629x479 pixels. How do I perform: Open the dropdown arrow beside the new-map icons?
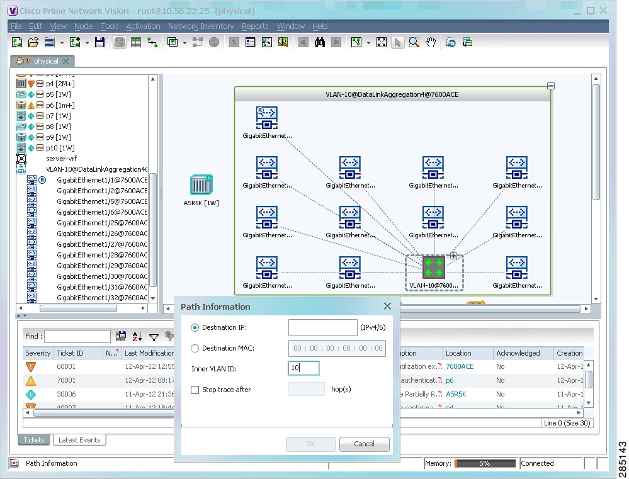click(62, 43)
